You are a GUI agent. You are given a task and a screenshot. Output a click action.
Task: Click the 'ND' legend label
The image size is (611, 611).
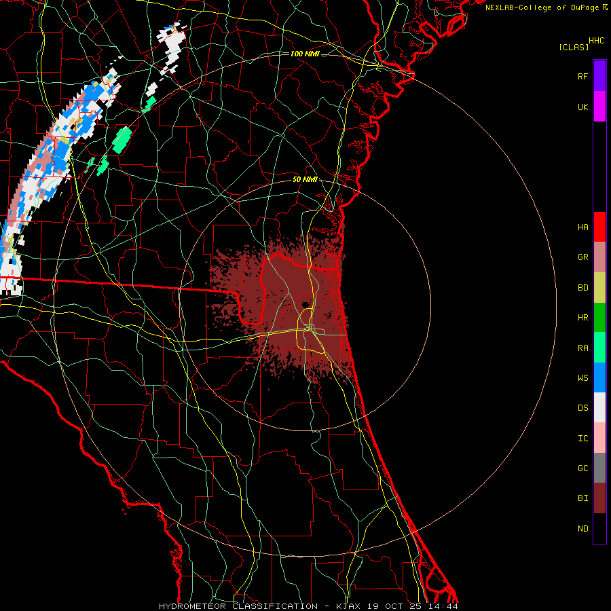click(583, 528)
